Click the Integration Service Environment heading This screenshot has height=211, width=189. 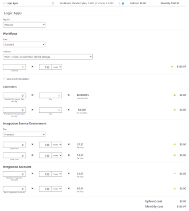(25, 124)
